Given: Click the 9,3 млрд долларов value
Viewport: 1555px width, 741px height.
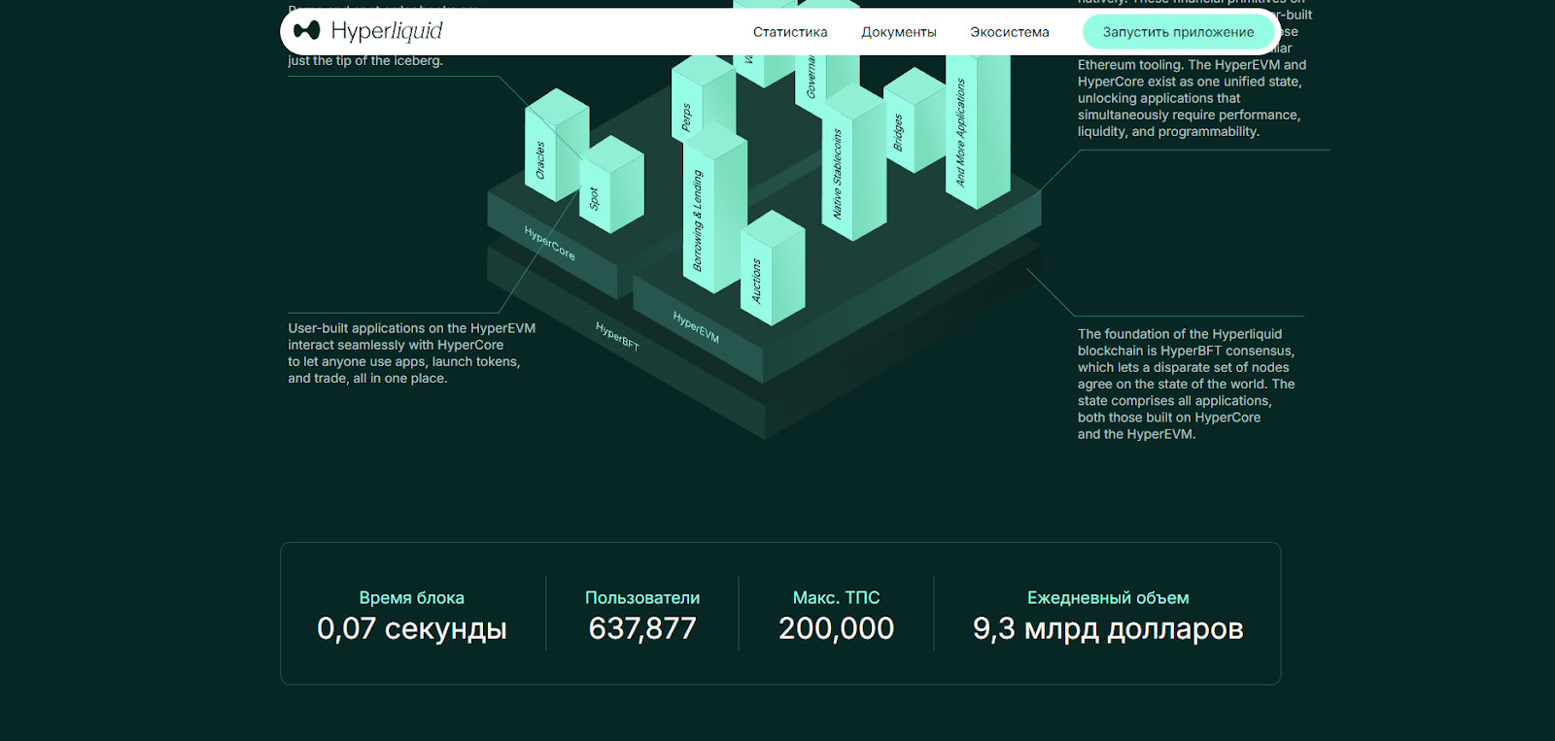Looking at the screenshot, I should 1108,628.
